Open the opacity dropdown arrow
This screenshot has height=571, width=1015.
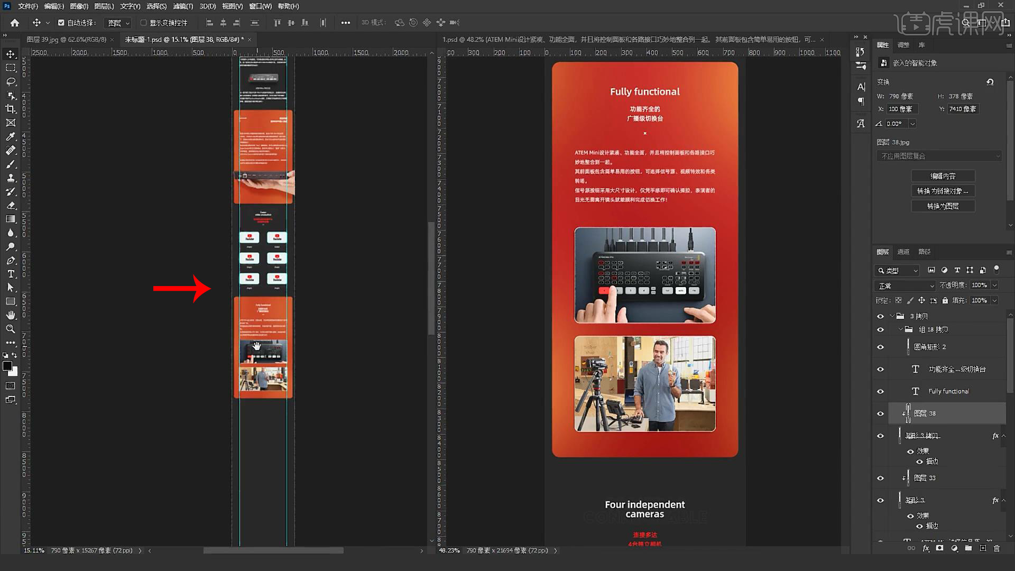[x=994, y=285]
